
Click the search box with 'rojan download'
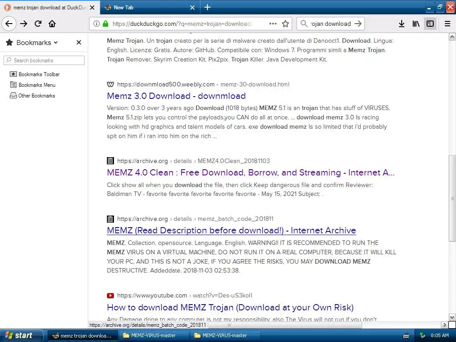(331, 24)
